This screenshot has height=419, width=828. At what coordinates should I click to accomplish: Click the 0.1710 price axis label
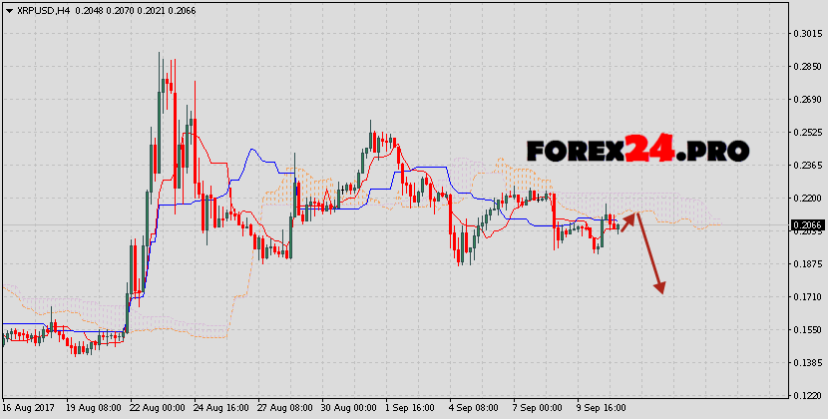[807, 297]
